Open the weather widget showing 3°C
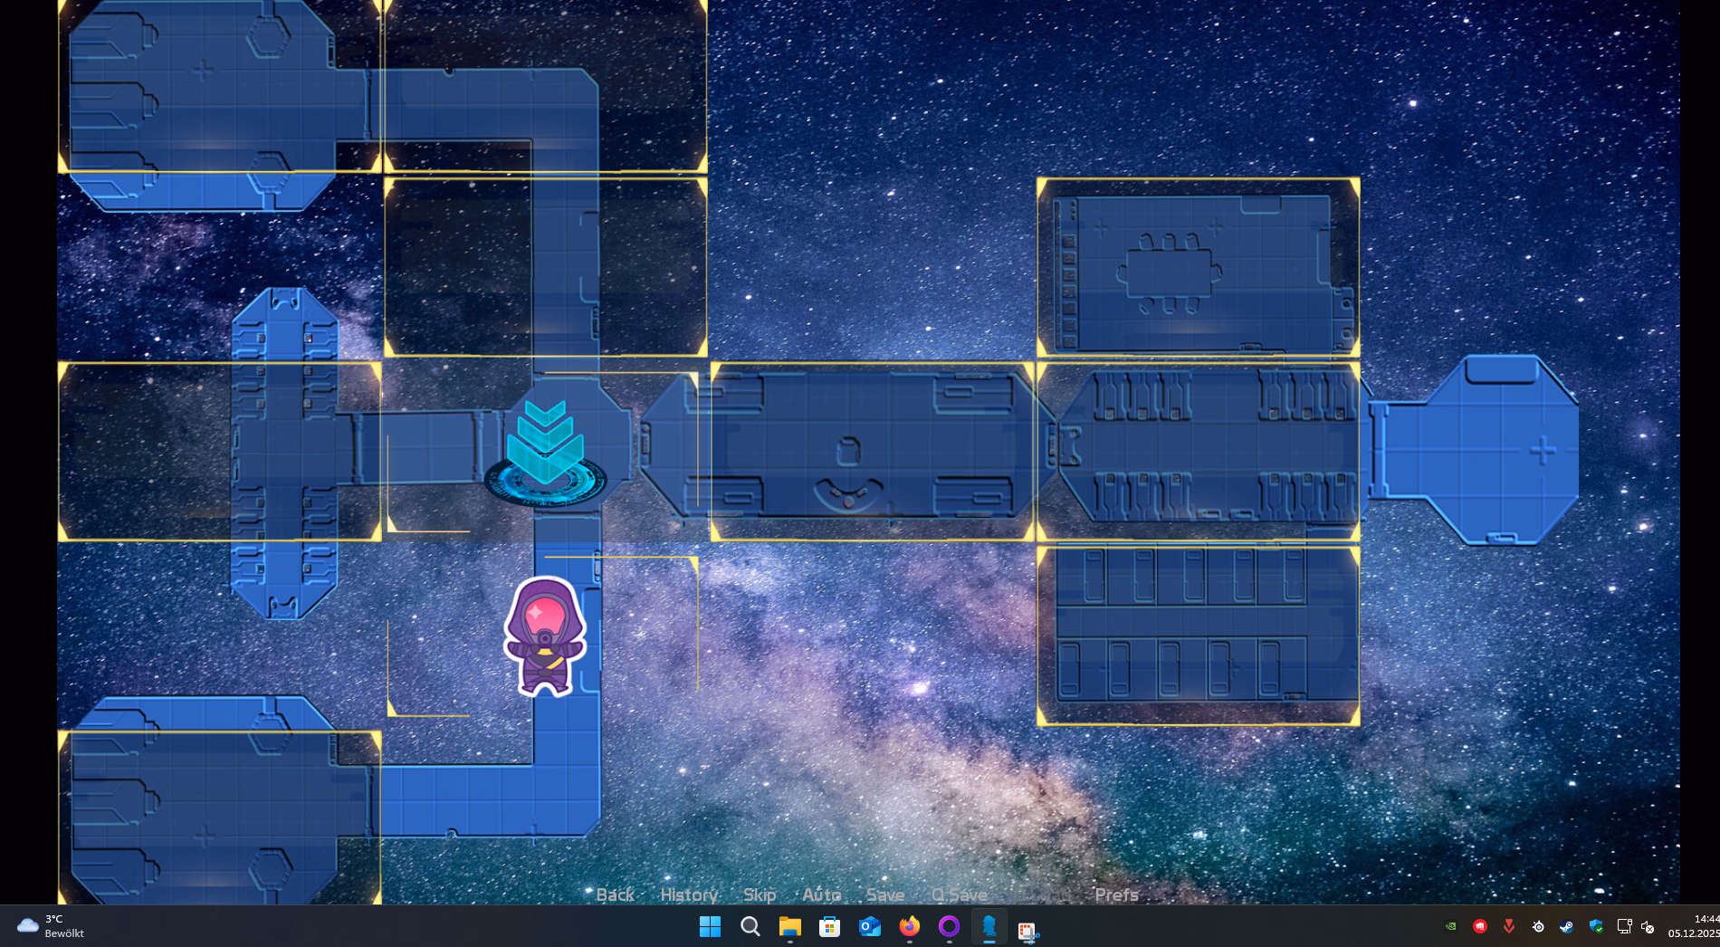The image size is (1720, 947). (x=51, y=926)
